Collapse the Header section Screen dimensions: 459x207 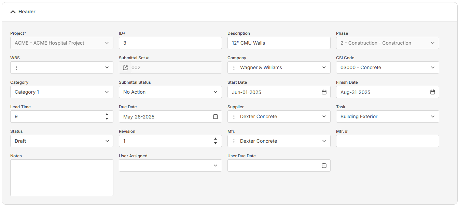click(14, 11)
